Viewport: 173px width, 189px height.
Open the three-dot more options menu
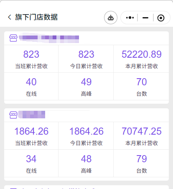pos(130,18)
